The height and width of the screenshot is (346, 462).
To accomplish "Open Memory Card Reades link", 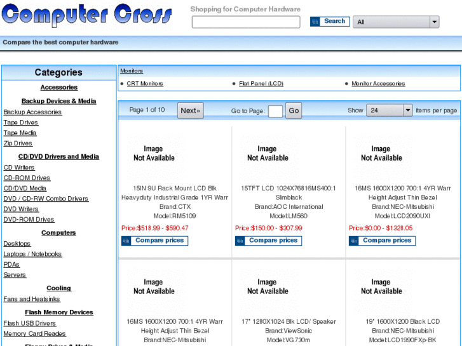I will (x=34, y=334).
